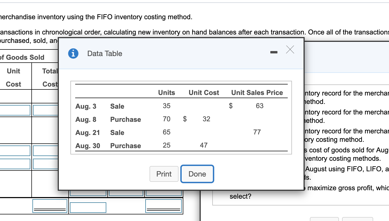Select the 70 units value for Aug. 8
The height and width of the screenshot is (221, 389).
(167, 119)
